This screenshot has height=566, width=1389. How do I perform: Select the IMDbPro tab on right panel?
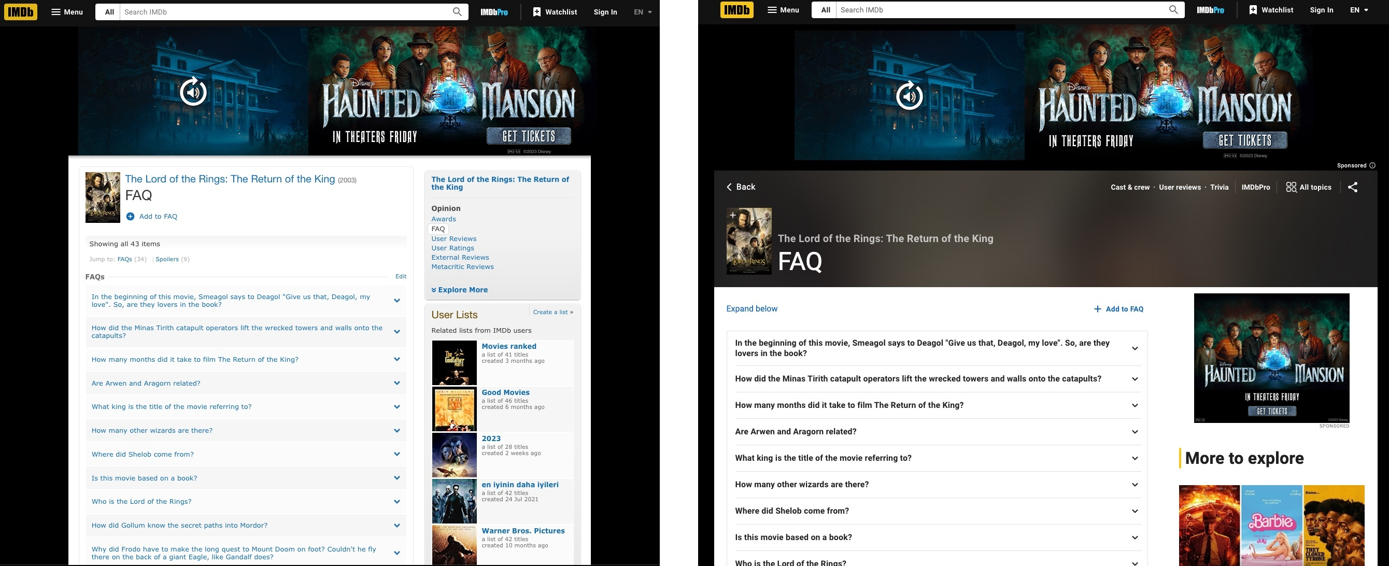1255,187
